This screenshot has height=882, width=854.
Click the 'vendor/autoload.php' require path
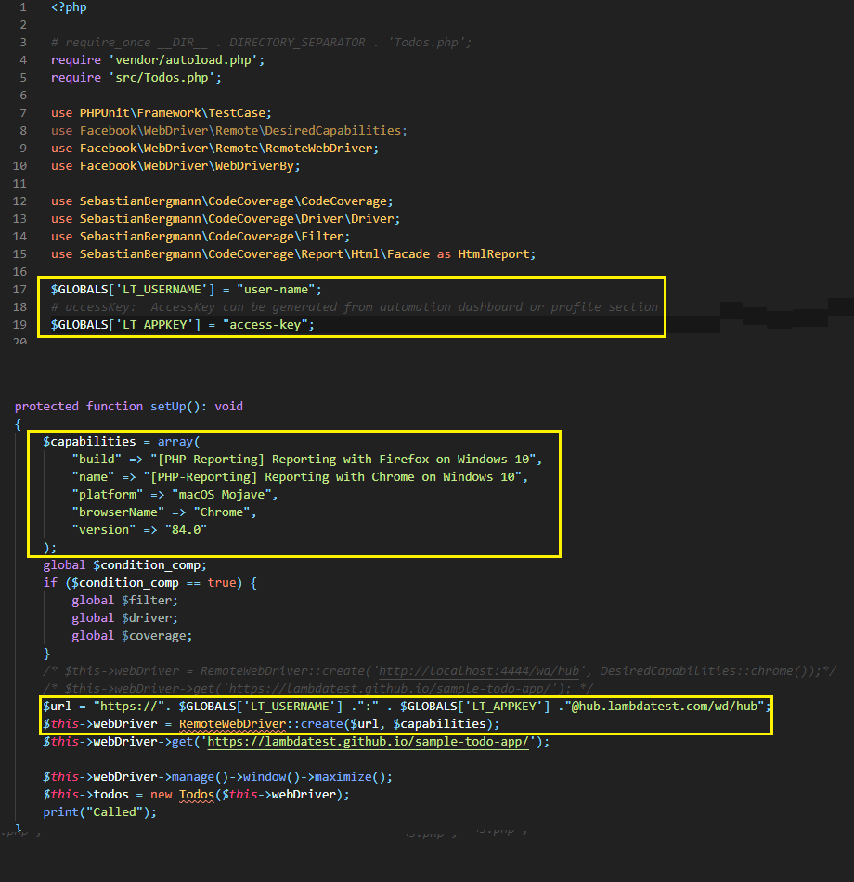click(185, 60)
